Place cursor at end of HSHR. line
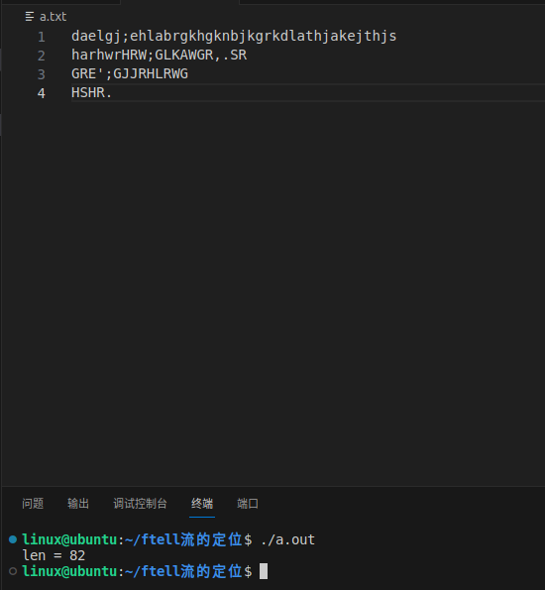The height and width of the screenshot is (590, 545). coord(113,92)
